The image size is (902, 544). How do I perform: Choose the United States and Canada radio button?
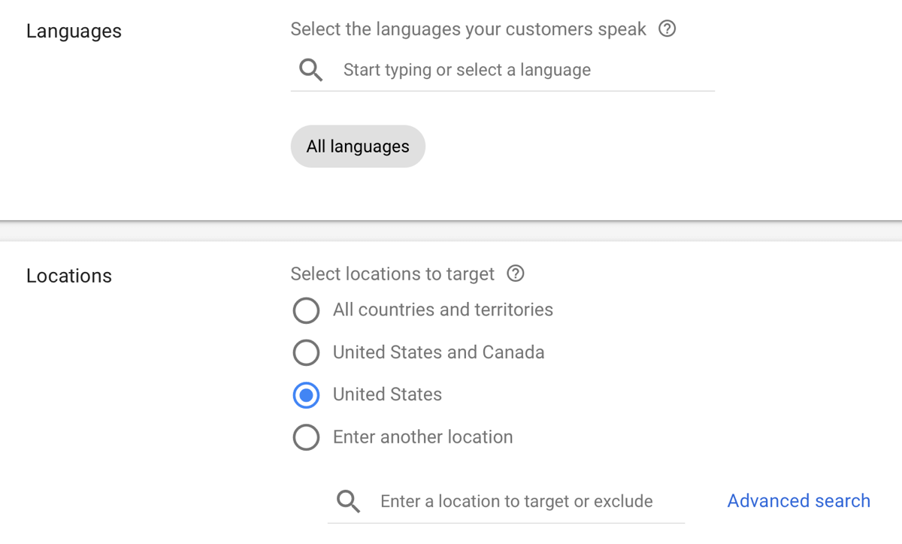tap(306, 352)
